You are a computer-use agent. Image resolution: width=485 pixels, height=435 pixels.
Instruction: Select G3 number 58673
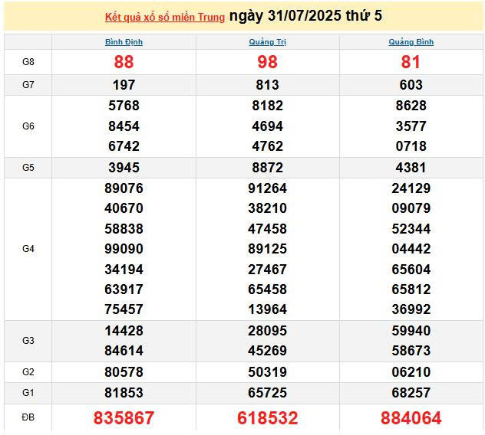(411, 351)
